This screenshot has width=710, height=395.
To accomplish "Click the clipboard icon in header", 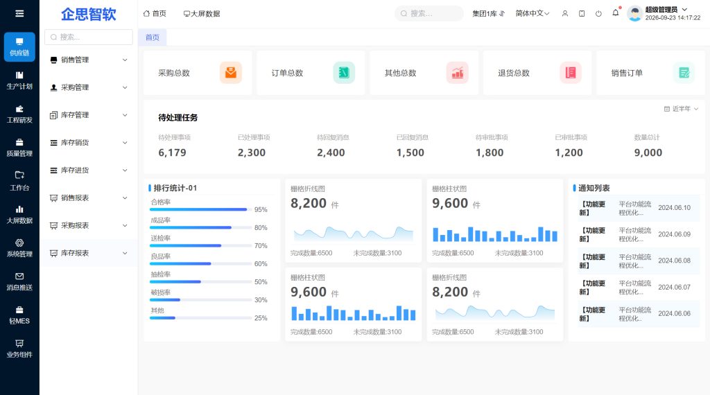I will [x=582, y=14].
